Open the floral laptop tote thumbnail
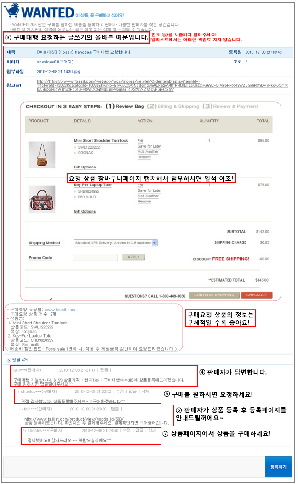The height and width of the screenshot is (484, 298). coord(42,199)
